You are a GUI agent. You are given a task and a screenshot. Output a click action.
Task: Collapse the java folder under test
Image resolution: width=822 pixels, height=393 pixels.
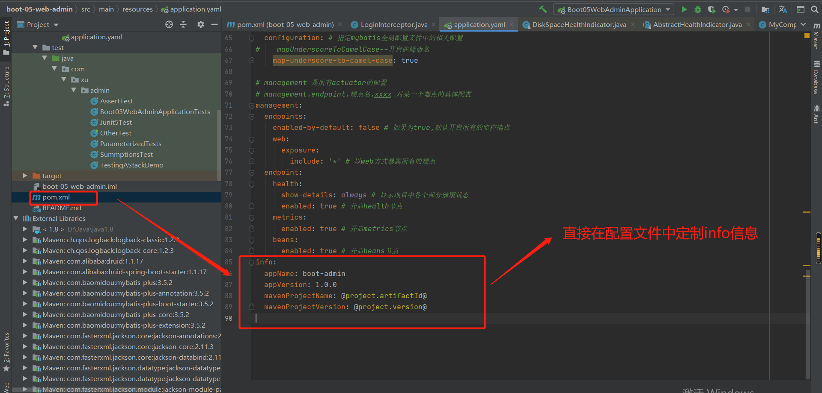(45, 58)
